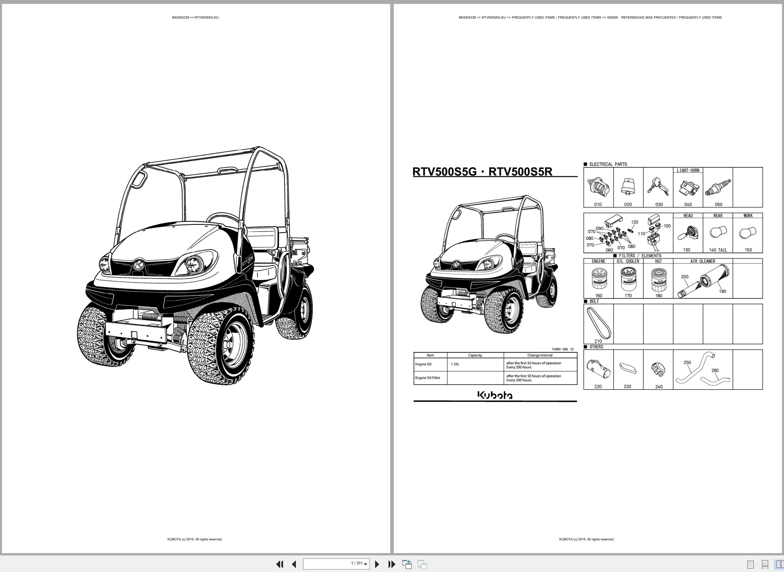Click part number 220 label
The image size is (784, 572).
point(598,386)
